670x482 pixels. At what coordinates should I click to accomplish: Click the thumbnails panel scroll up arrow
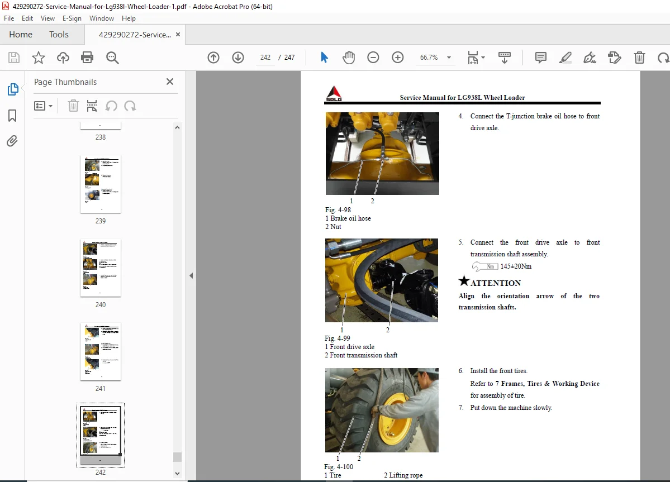[177, 127]
